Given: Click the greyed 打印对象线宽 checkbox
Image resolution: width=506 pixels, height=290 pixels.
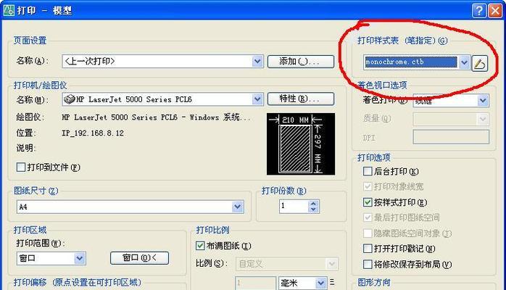Looking at the screenshot, I should 368,186.
